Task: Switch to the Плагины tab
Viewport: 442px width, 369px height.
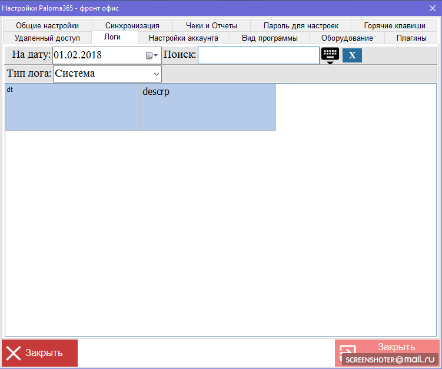Action: (x=411, y=38)
